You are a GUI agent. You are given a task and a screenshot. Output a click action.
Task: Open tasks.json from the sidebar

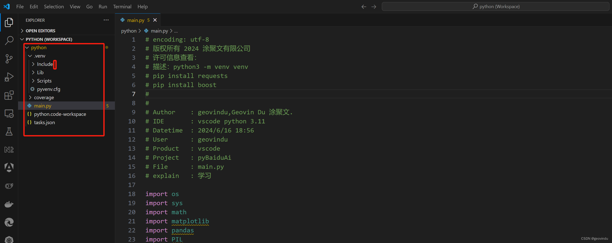click(x=44, y=122)
